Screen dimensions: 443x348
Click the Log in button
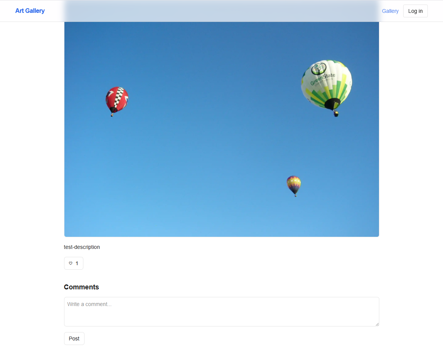[415, 11]
